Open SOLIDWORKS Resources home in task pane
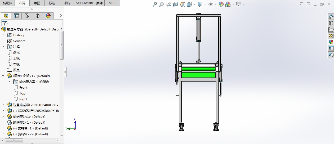 point(331,17)
